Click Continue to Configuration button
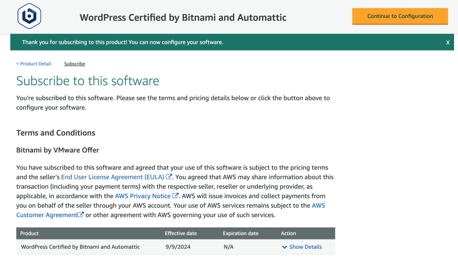The height and width of the screenshot is (260, 458). coord(400,17)
